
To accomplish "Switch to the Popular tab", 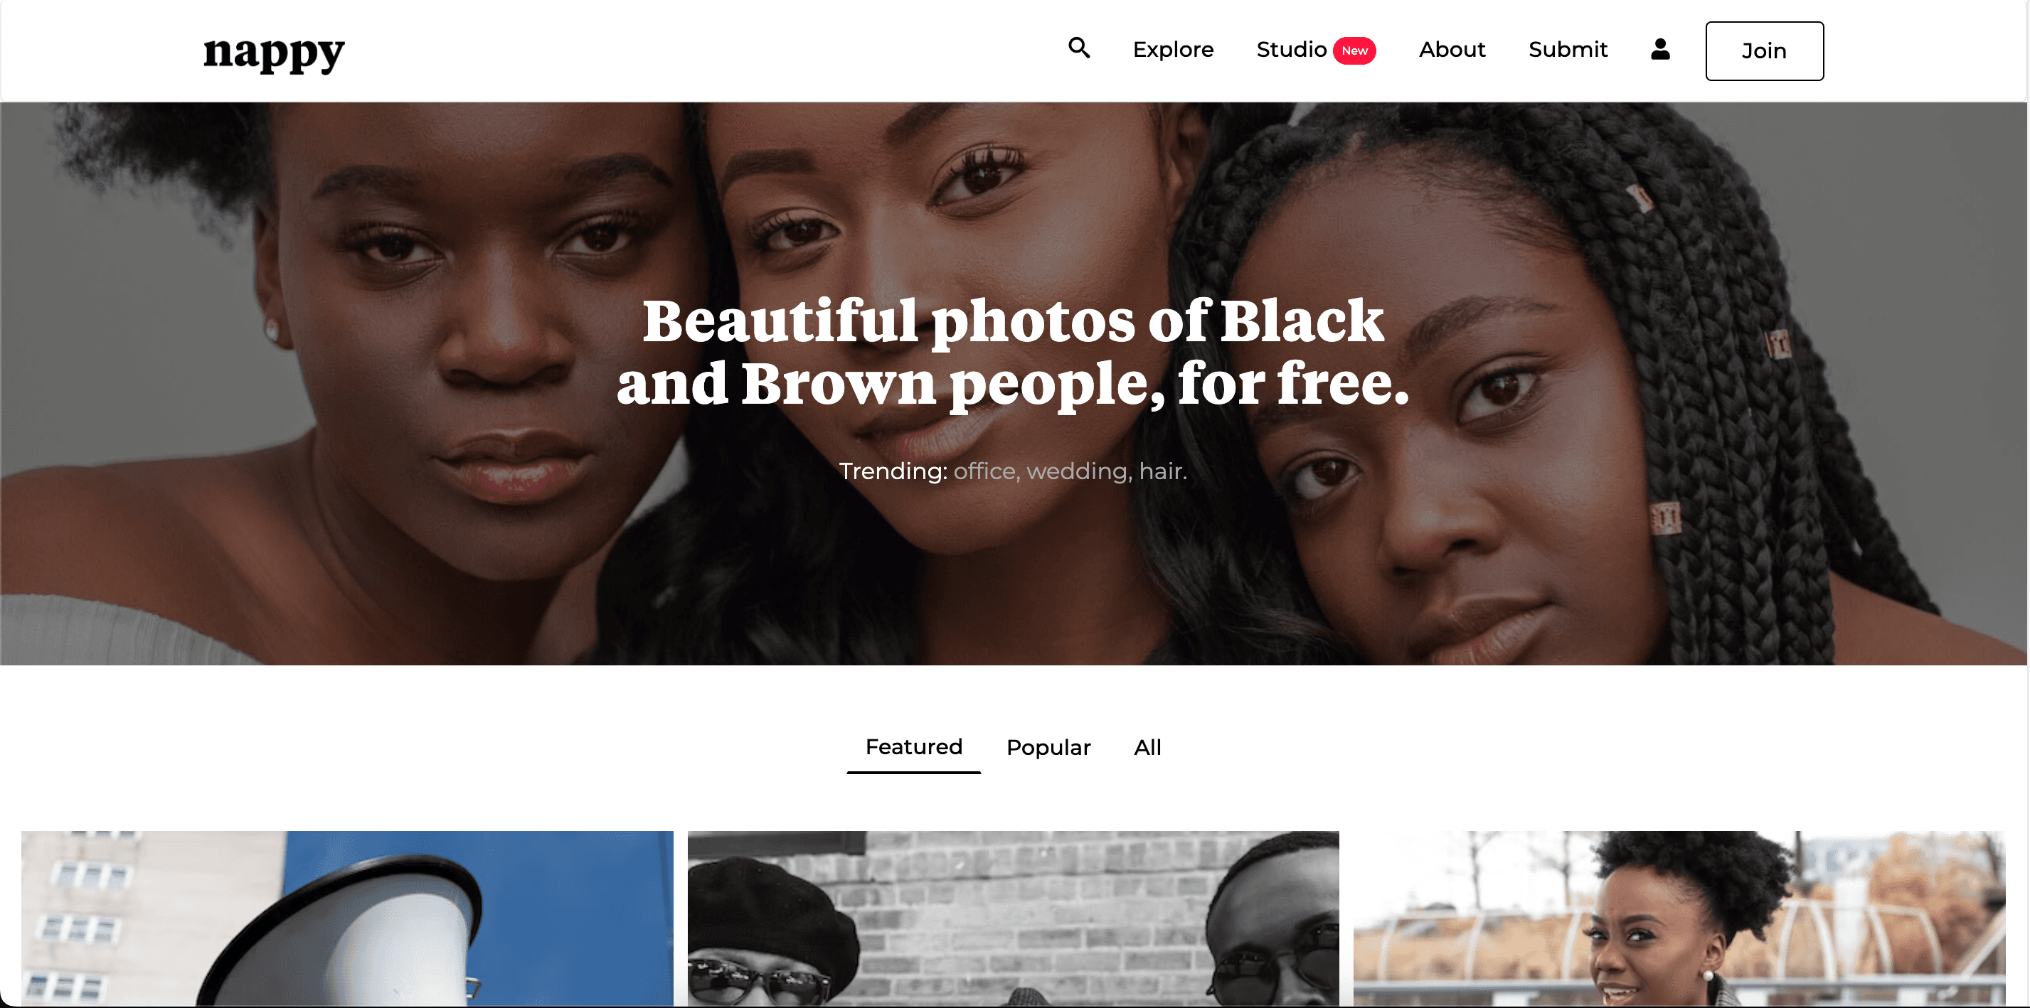I will pyautogui.click(x=1048, y=747).
